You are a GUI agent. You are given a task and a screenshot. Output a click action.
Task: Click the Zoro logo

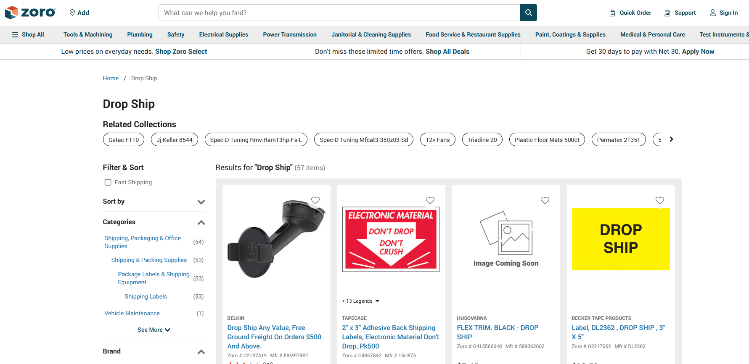[x=30, y=13]
